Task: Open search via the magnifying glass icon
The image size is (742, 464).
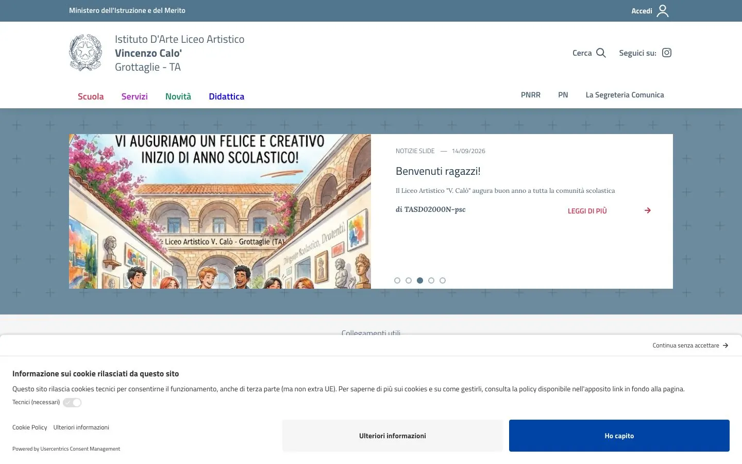Action: pyautogui.click(x=601, y=53)
